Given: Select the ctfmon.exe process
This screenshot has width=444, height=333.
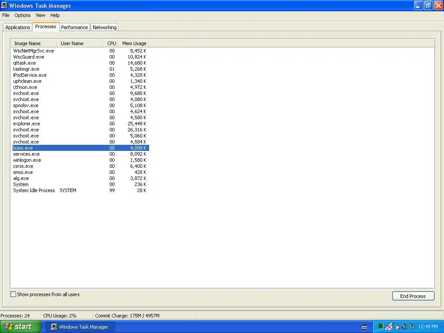Looking at the screenshot, I should [x=80, y=87].
